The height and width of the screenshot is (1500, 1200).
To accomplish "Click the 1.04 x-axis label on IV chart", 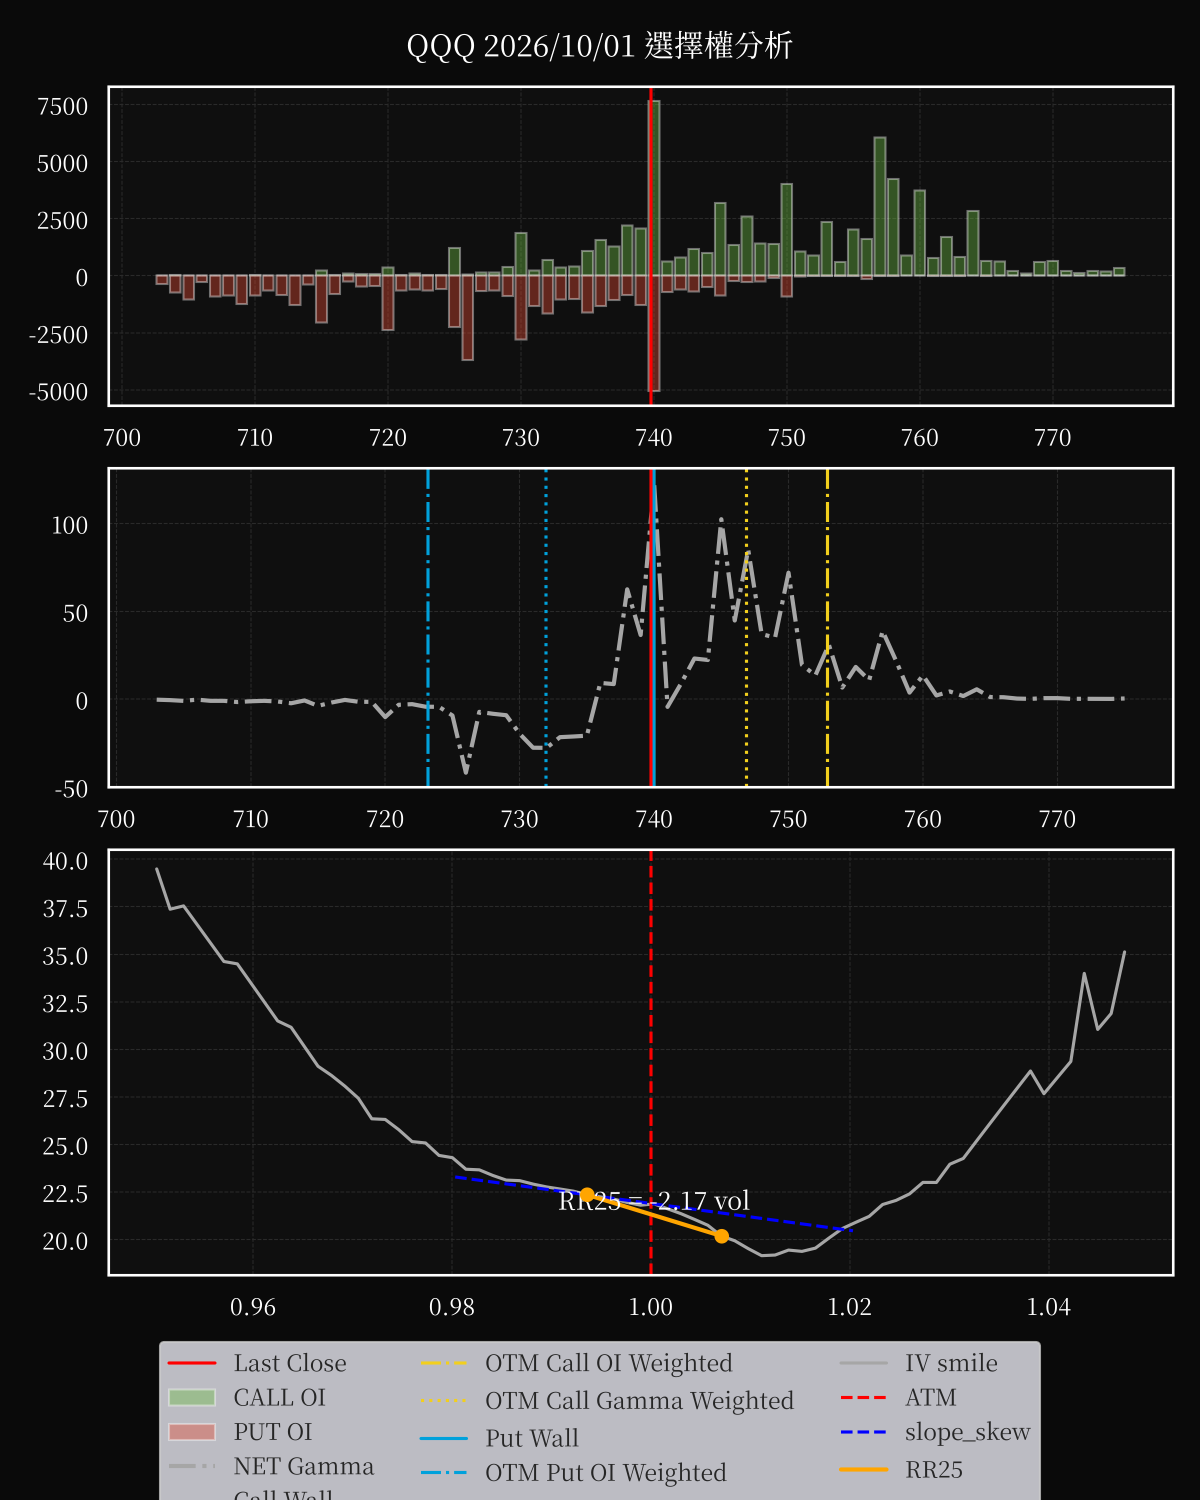I will click(x=1048, y=1306).
